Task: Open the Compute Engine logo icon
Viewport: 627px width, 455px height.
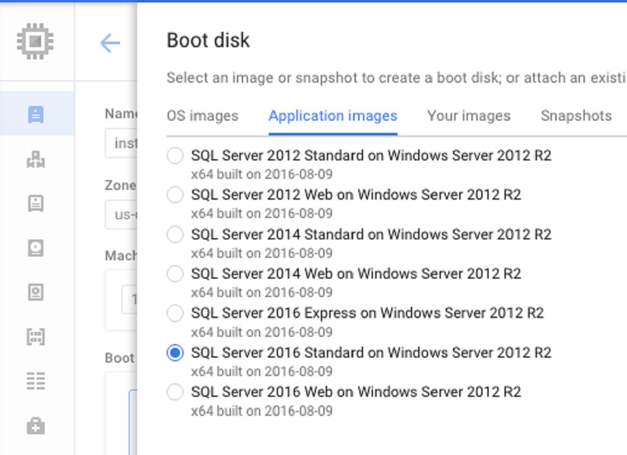Action: click(36, 40)
